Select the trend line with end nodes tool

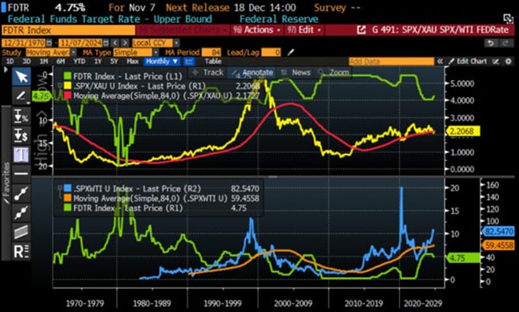pos(21,194)
